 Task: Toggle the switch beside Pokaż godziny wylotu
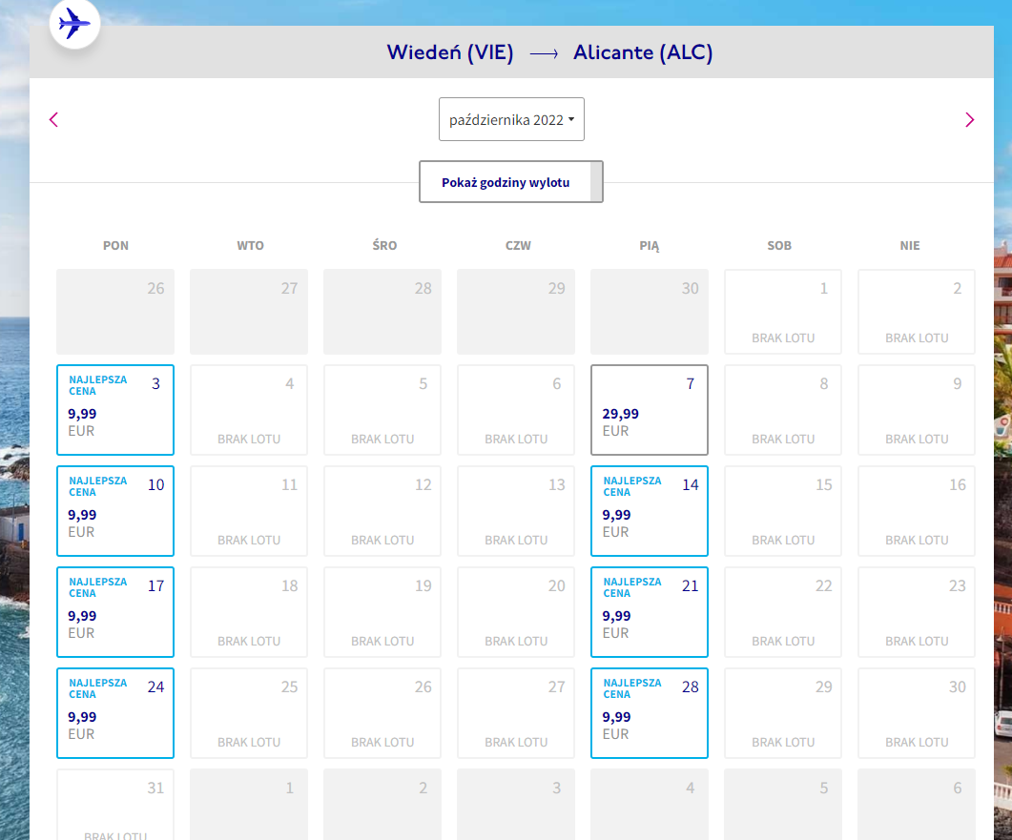[x=596, y=182]
